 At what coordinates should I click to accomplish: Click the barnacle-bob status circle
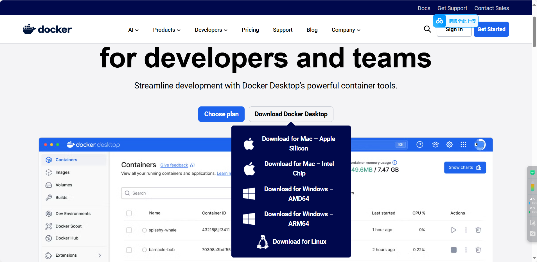145,250
